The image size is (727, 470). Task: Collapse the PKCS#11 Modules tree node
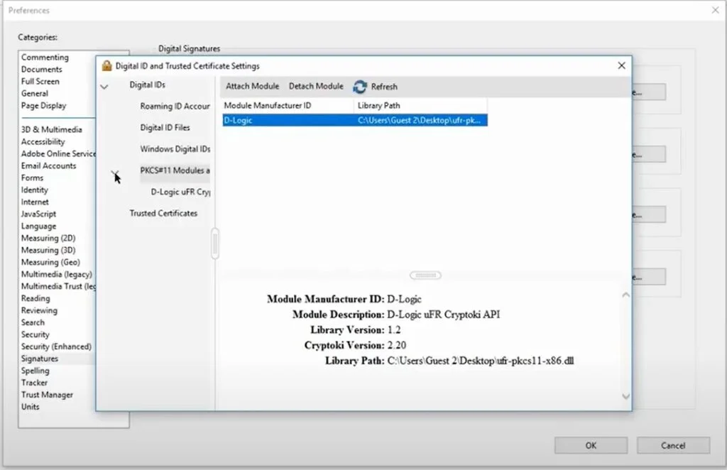click(x=115, y=173)
